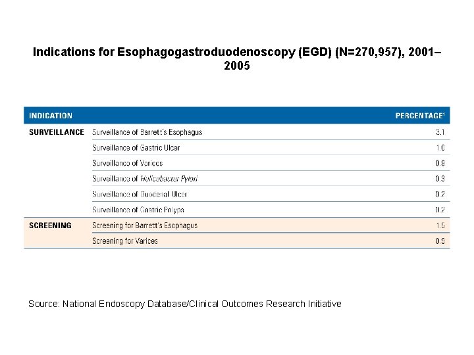Click the 1.5 value for Screening Barrett's

click(x=440, y=225)
